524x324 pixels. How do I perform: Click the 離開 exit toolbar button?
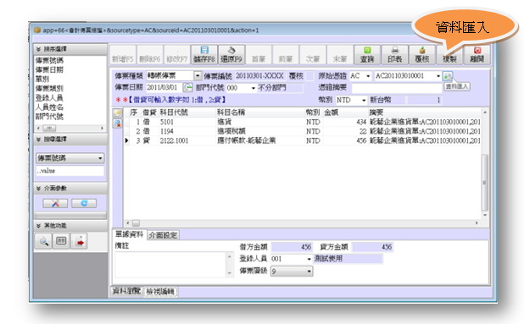tap(477, 55)
